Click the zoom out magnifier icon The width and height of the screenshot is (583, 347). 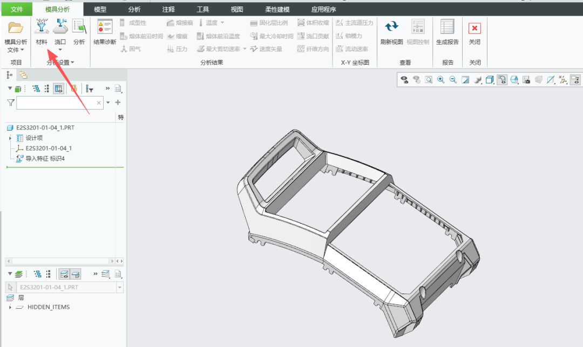(453, 79)
